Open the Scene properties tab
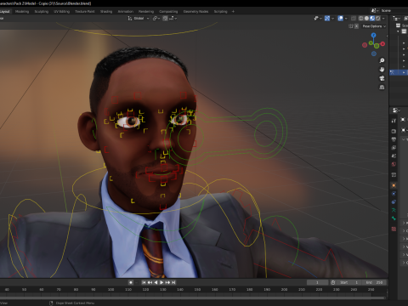Image resolution: width=408 pixels, height=306 pixels. (394, 156)
